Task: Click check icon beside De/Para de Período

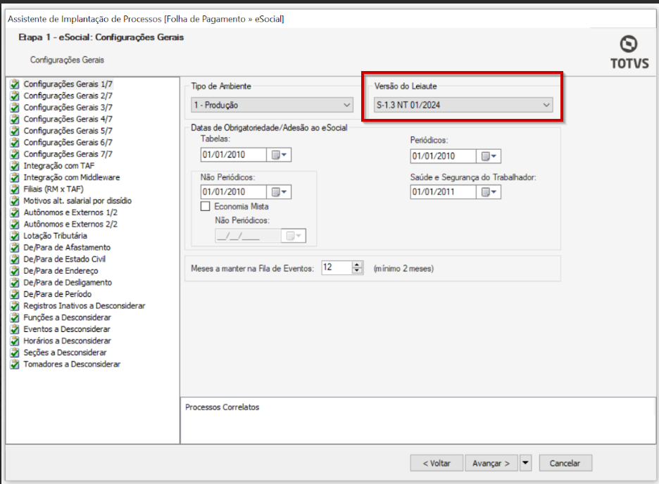Action: 15,294
